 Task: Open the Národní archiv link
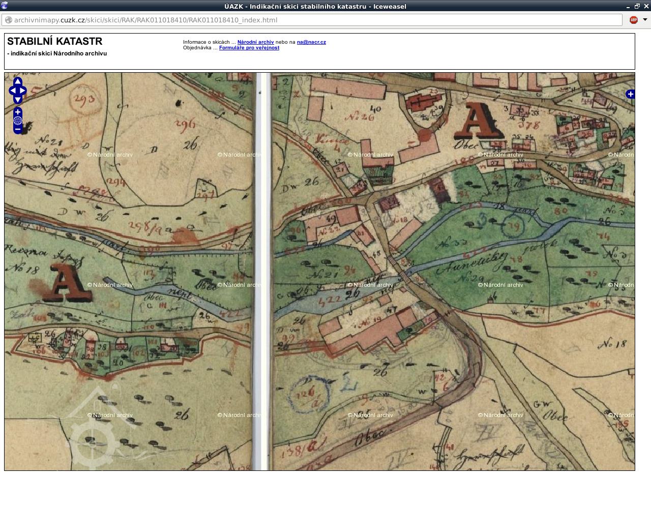click(255, 42)
